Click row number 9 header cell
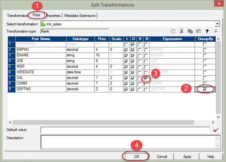 [11, 89]
